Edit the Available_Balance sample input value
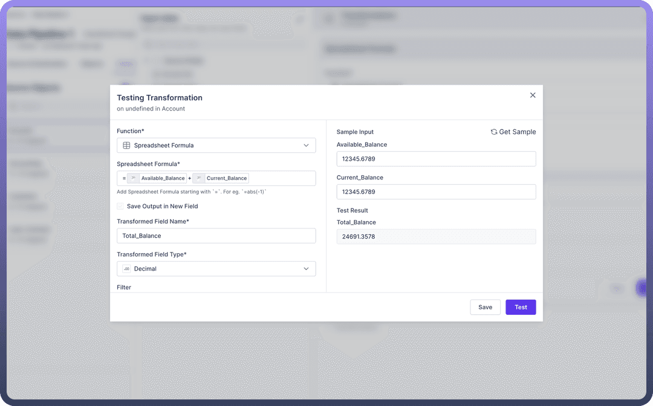This screenshot has height=406, width=653. point(436,159)
